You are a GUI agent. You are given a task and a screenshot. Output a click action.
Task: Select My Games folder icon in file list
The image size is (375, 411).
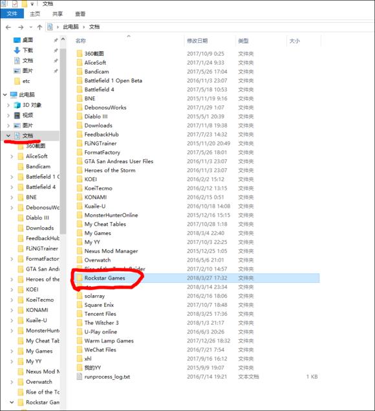pyautogui.click(x=80, y=233)
